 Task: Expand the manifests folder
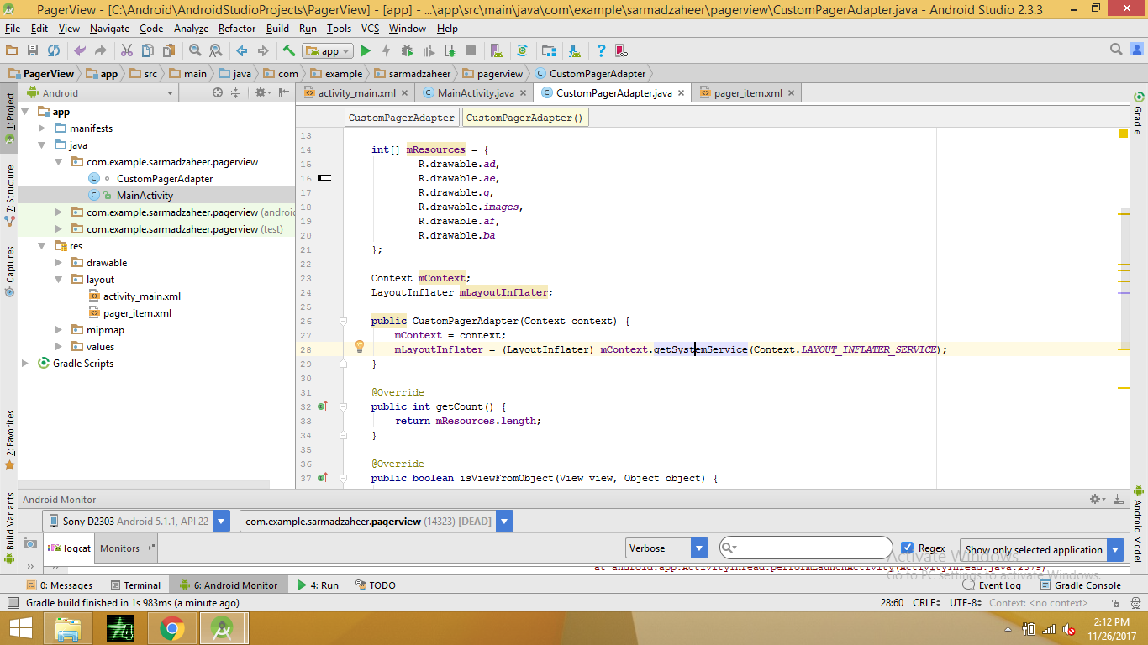tap(43, 128)
